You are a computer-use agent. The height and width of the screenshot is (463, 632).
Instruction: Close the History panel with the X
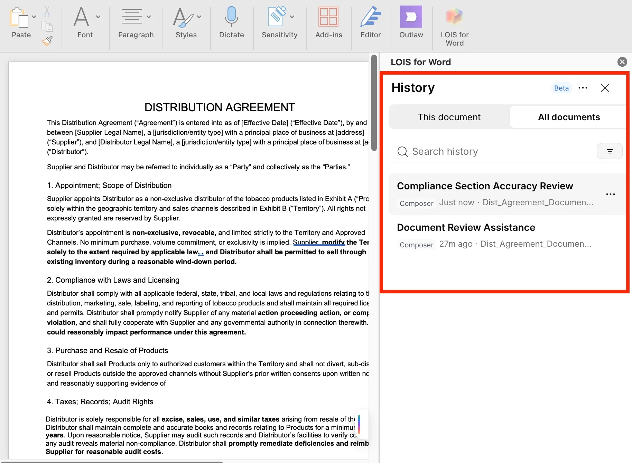tap(605, 88)
